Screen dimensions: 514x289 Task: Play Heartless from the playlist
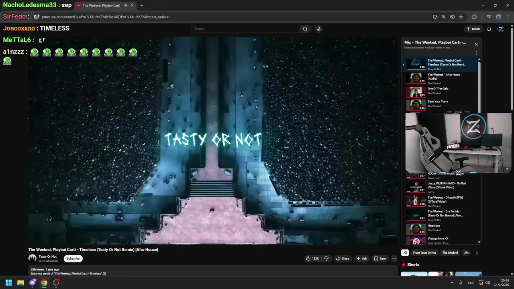click(x=439, y=229)
